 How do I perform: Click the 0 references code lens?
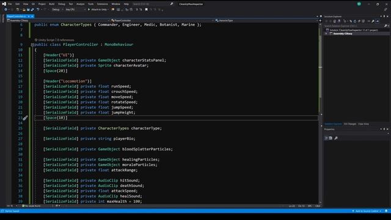pos(65,40)
